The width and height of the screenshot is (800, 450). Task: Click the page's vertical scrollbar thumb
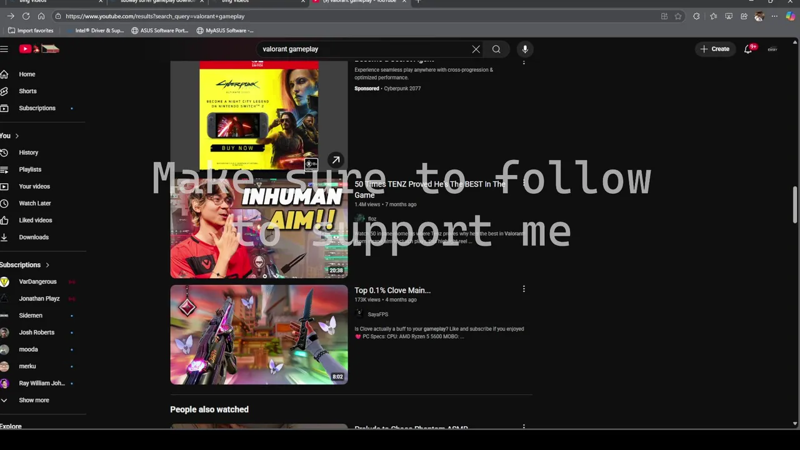coord(796,204)
